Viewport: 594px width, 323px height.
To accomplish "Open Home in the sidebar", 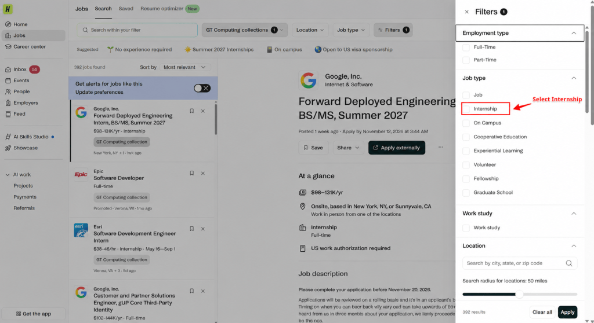I will click(x=20, y=24).
